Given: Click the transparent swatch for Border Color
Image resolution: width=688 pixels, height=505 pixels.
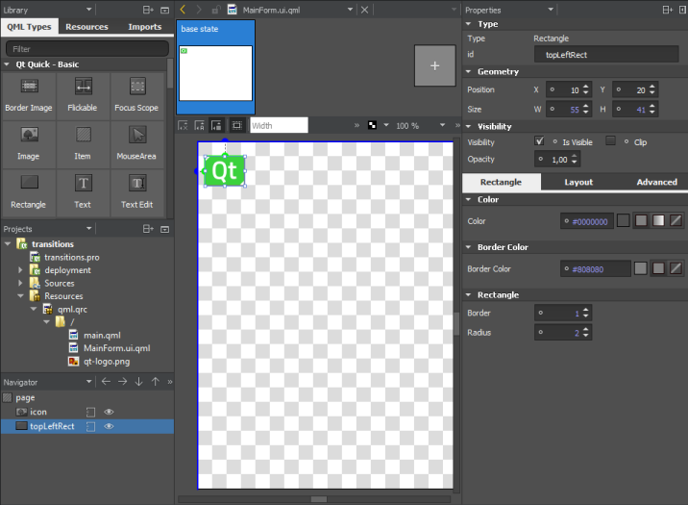Looking at the screenshot, I should (x=676, y=268).
